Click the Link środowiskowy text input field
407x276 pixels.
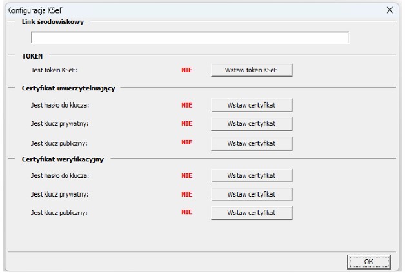(190, 38)
